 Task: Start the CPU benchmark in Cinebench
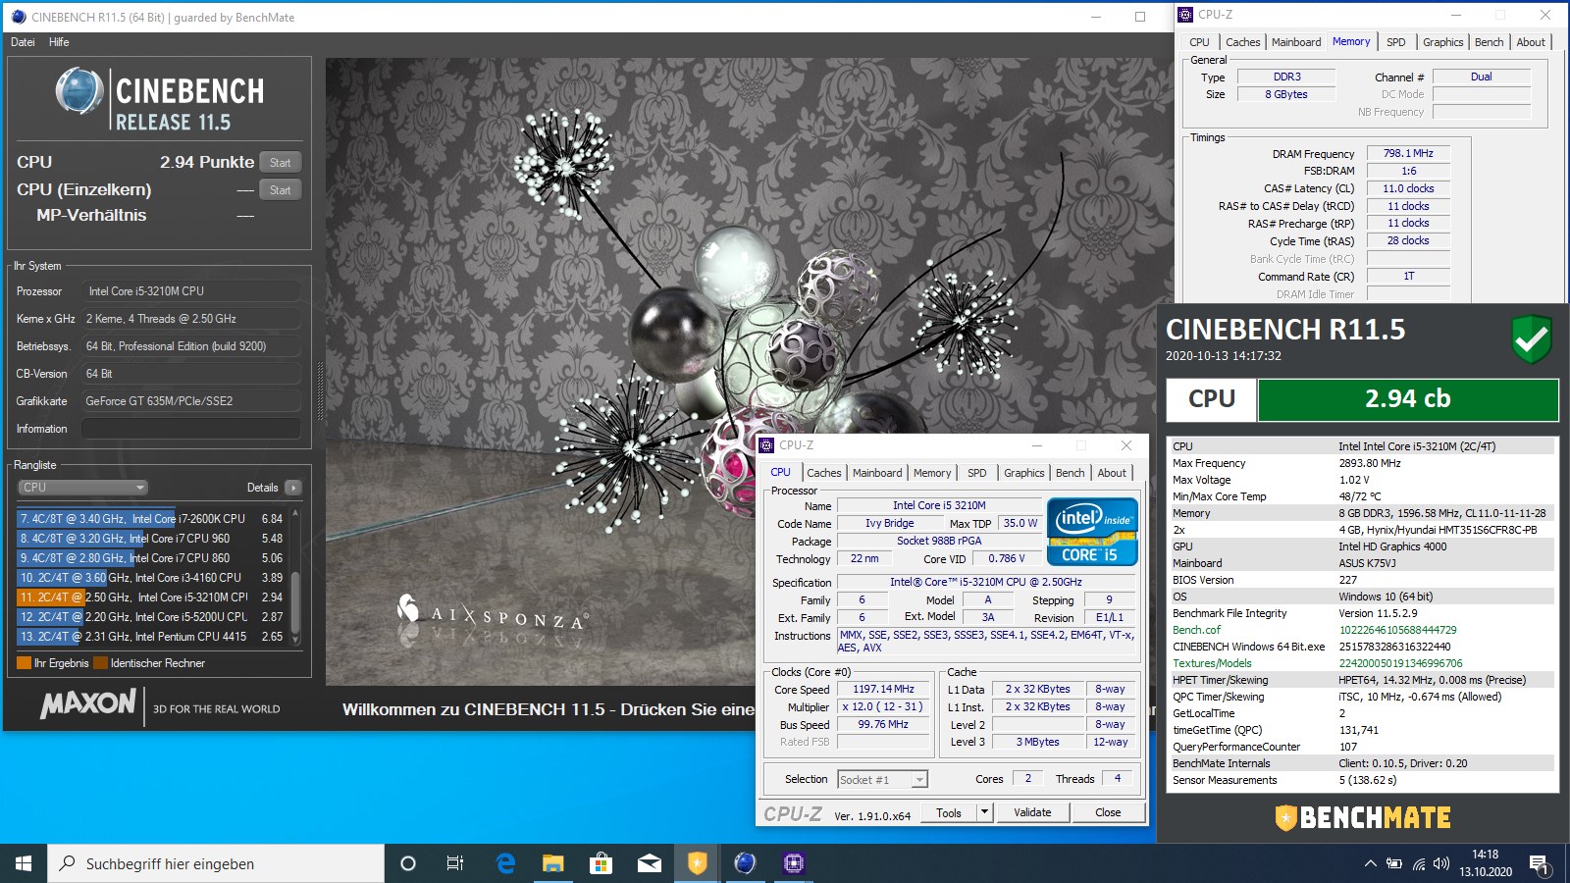pos(281,163)
